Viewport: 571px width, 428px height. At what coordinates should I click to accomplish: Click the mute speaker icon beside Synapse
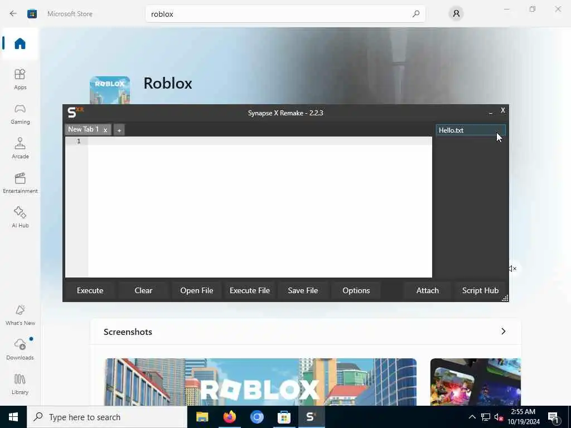pos(512,269)
